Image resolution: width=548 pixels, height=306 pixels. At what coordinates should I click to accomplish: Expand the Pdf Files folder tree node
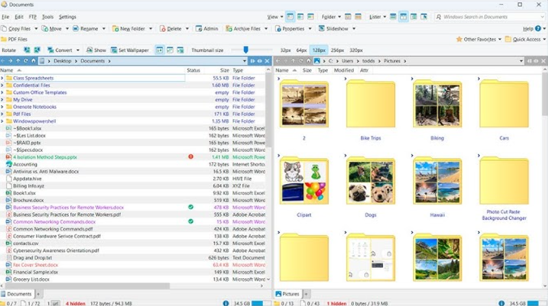(x=2, y=114)
